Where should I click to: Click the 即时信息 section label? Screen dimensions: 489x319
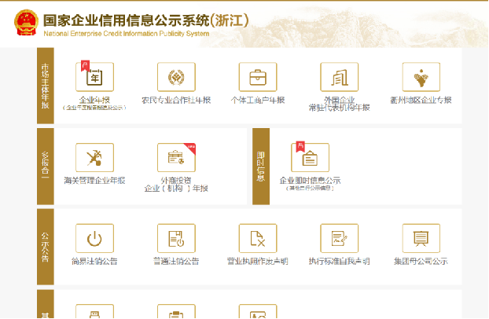[x=260, y=166]
